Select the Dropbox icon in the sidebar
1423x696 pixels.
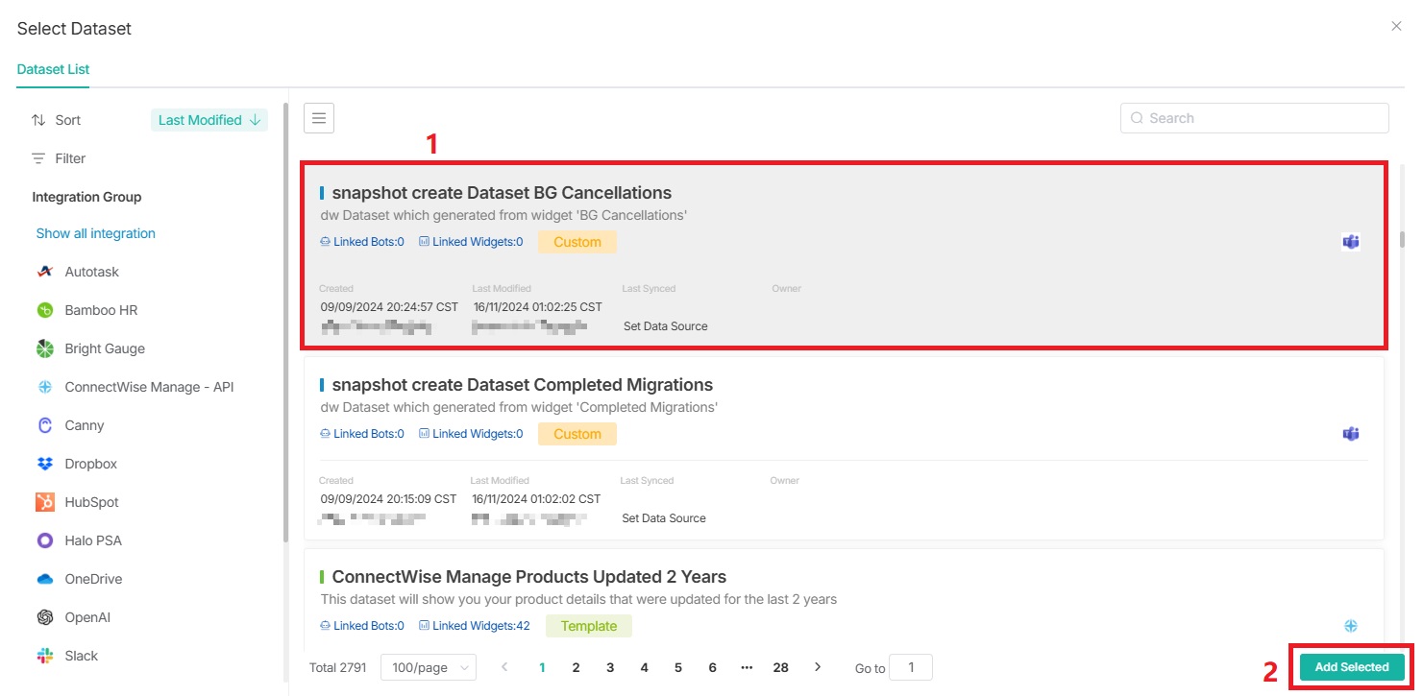(x=44, y=464)
